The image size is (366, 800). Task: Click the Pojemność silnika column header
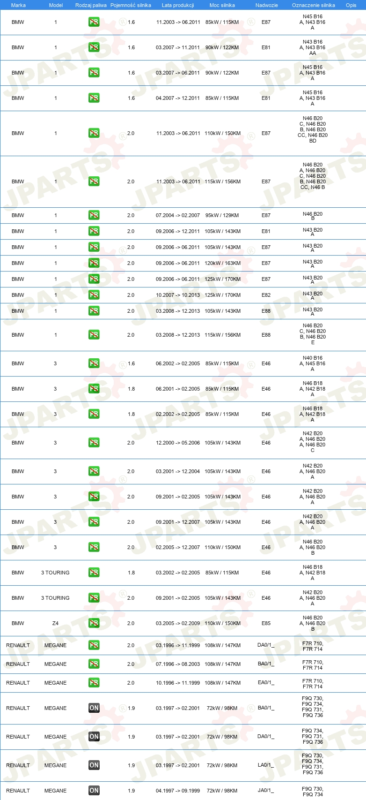[131, 5]
